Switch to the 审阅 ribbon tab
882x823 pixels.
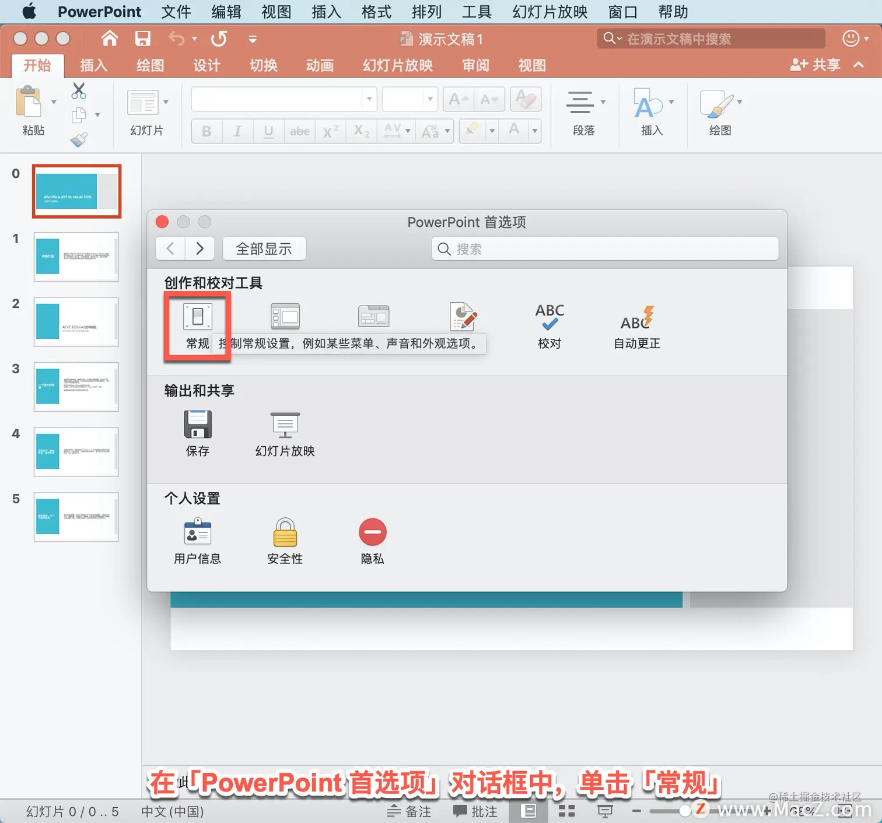pos(475,65)
